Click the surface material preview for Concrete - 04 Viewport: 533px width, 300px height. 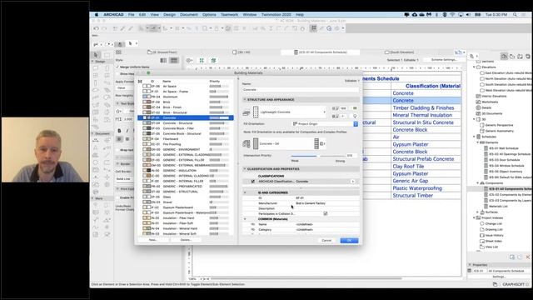tap(256, 143)
